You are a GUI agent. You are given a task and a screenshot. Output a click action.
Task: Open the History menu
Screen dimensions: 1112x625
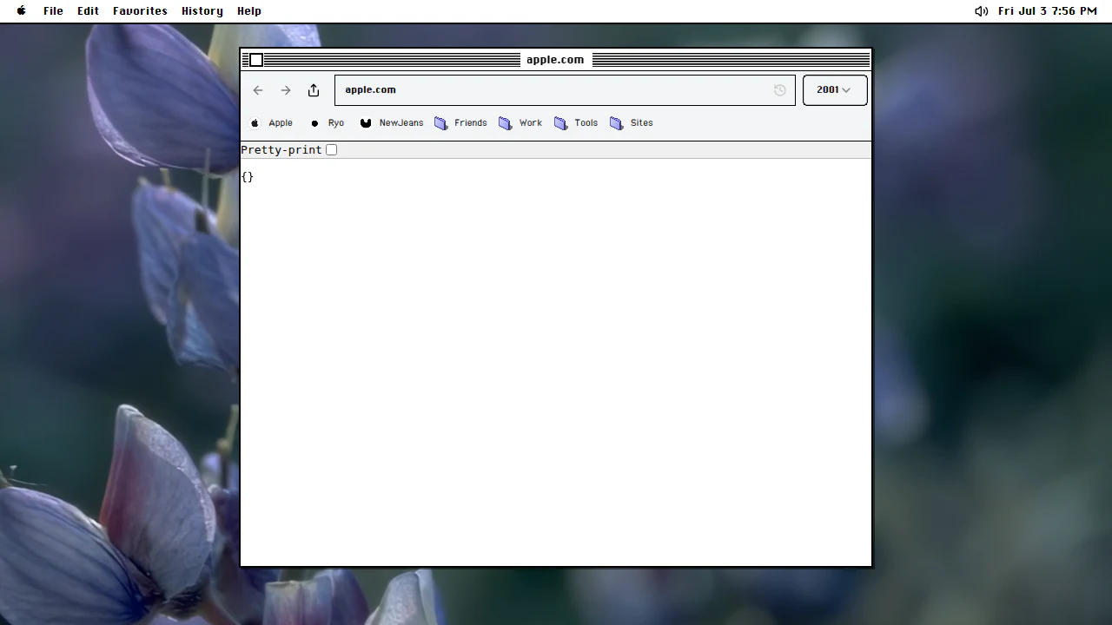pos(202,11)
